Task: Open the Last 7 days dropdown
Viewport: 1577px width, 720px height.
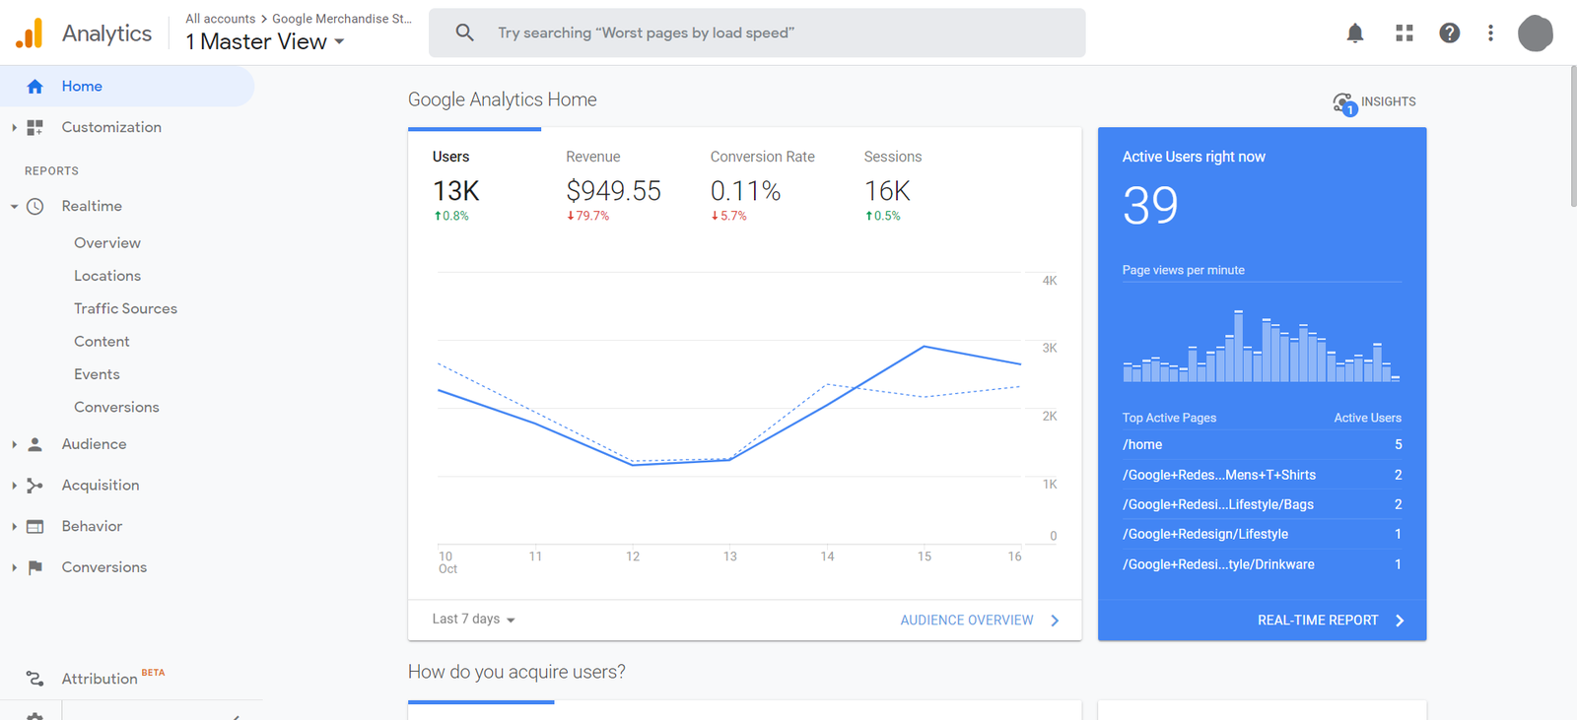Action: pos(473,620)
